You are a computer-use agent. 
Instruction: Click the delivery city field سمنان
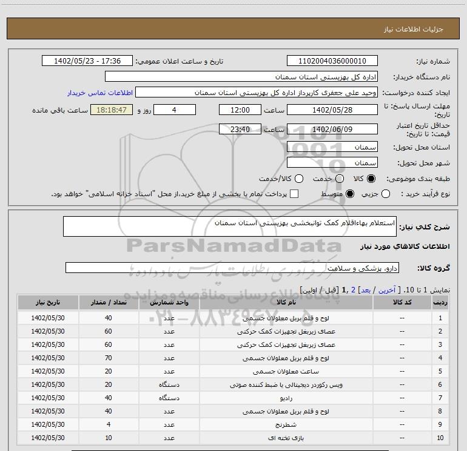pos(332,162)
